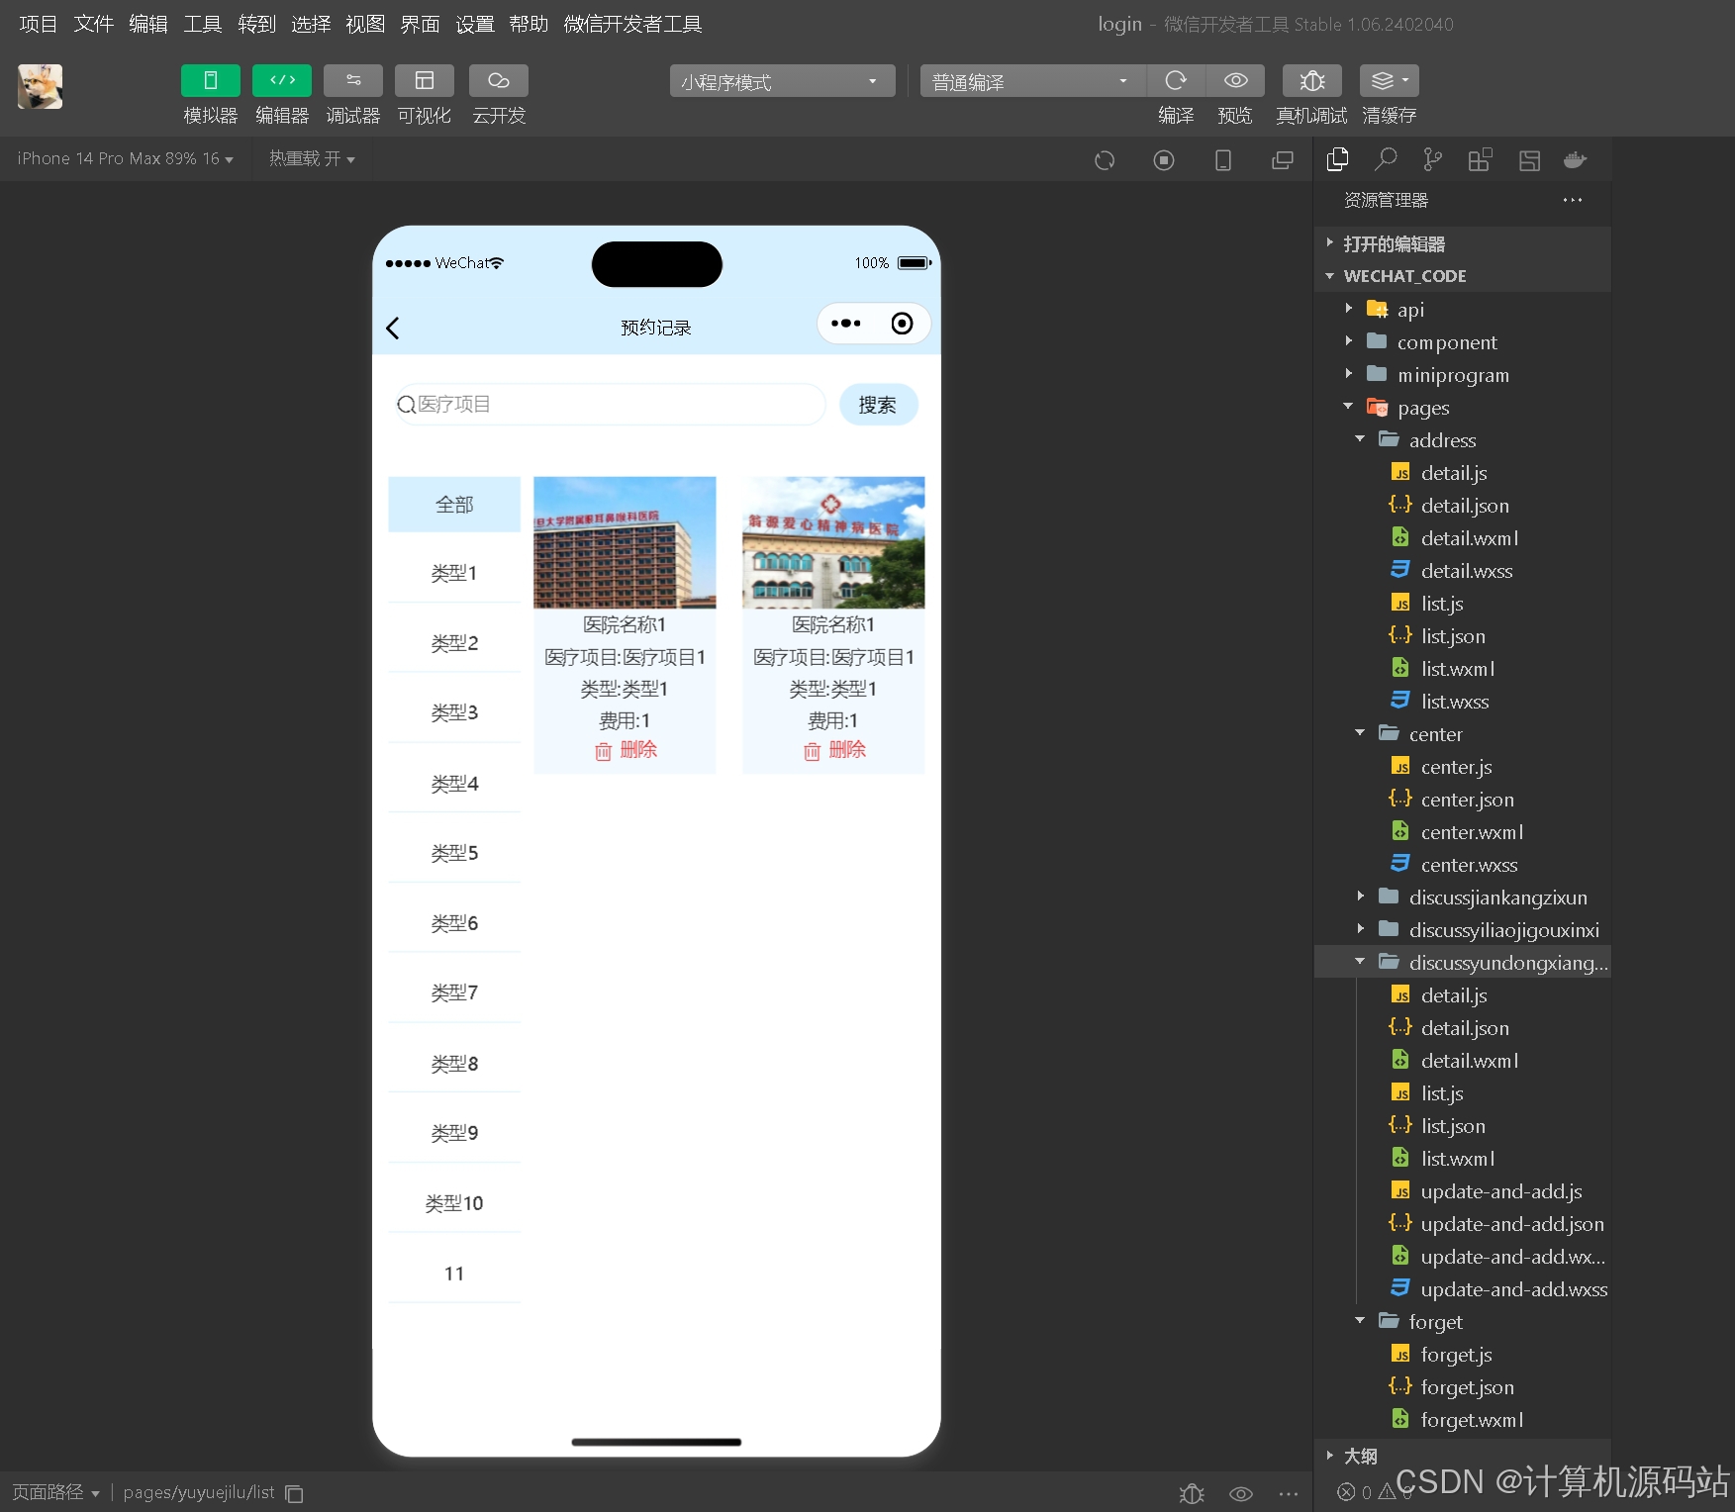The height and width of the screenshot is (1512, 1735).
Task: Click the 医疗项目 search input field
Action: click(610, 404)
